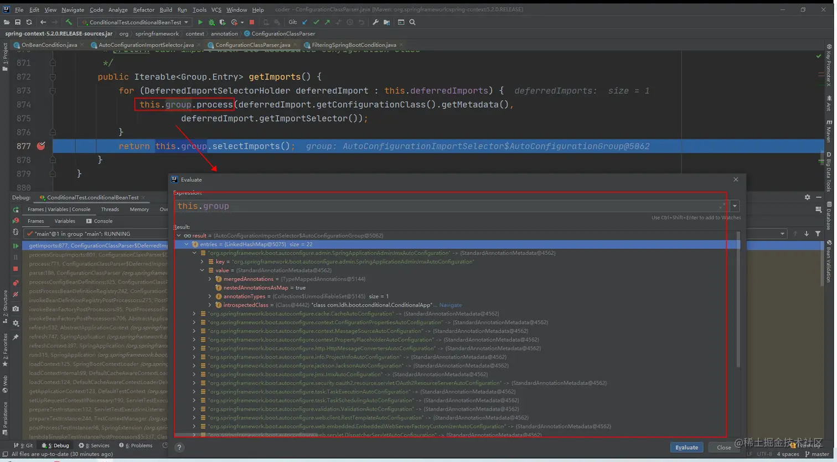The image size is (837, 462).
Task: Run the app using the green play icon
Action: (200, 22)
